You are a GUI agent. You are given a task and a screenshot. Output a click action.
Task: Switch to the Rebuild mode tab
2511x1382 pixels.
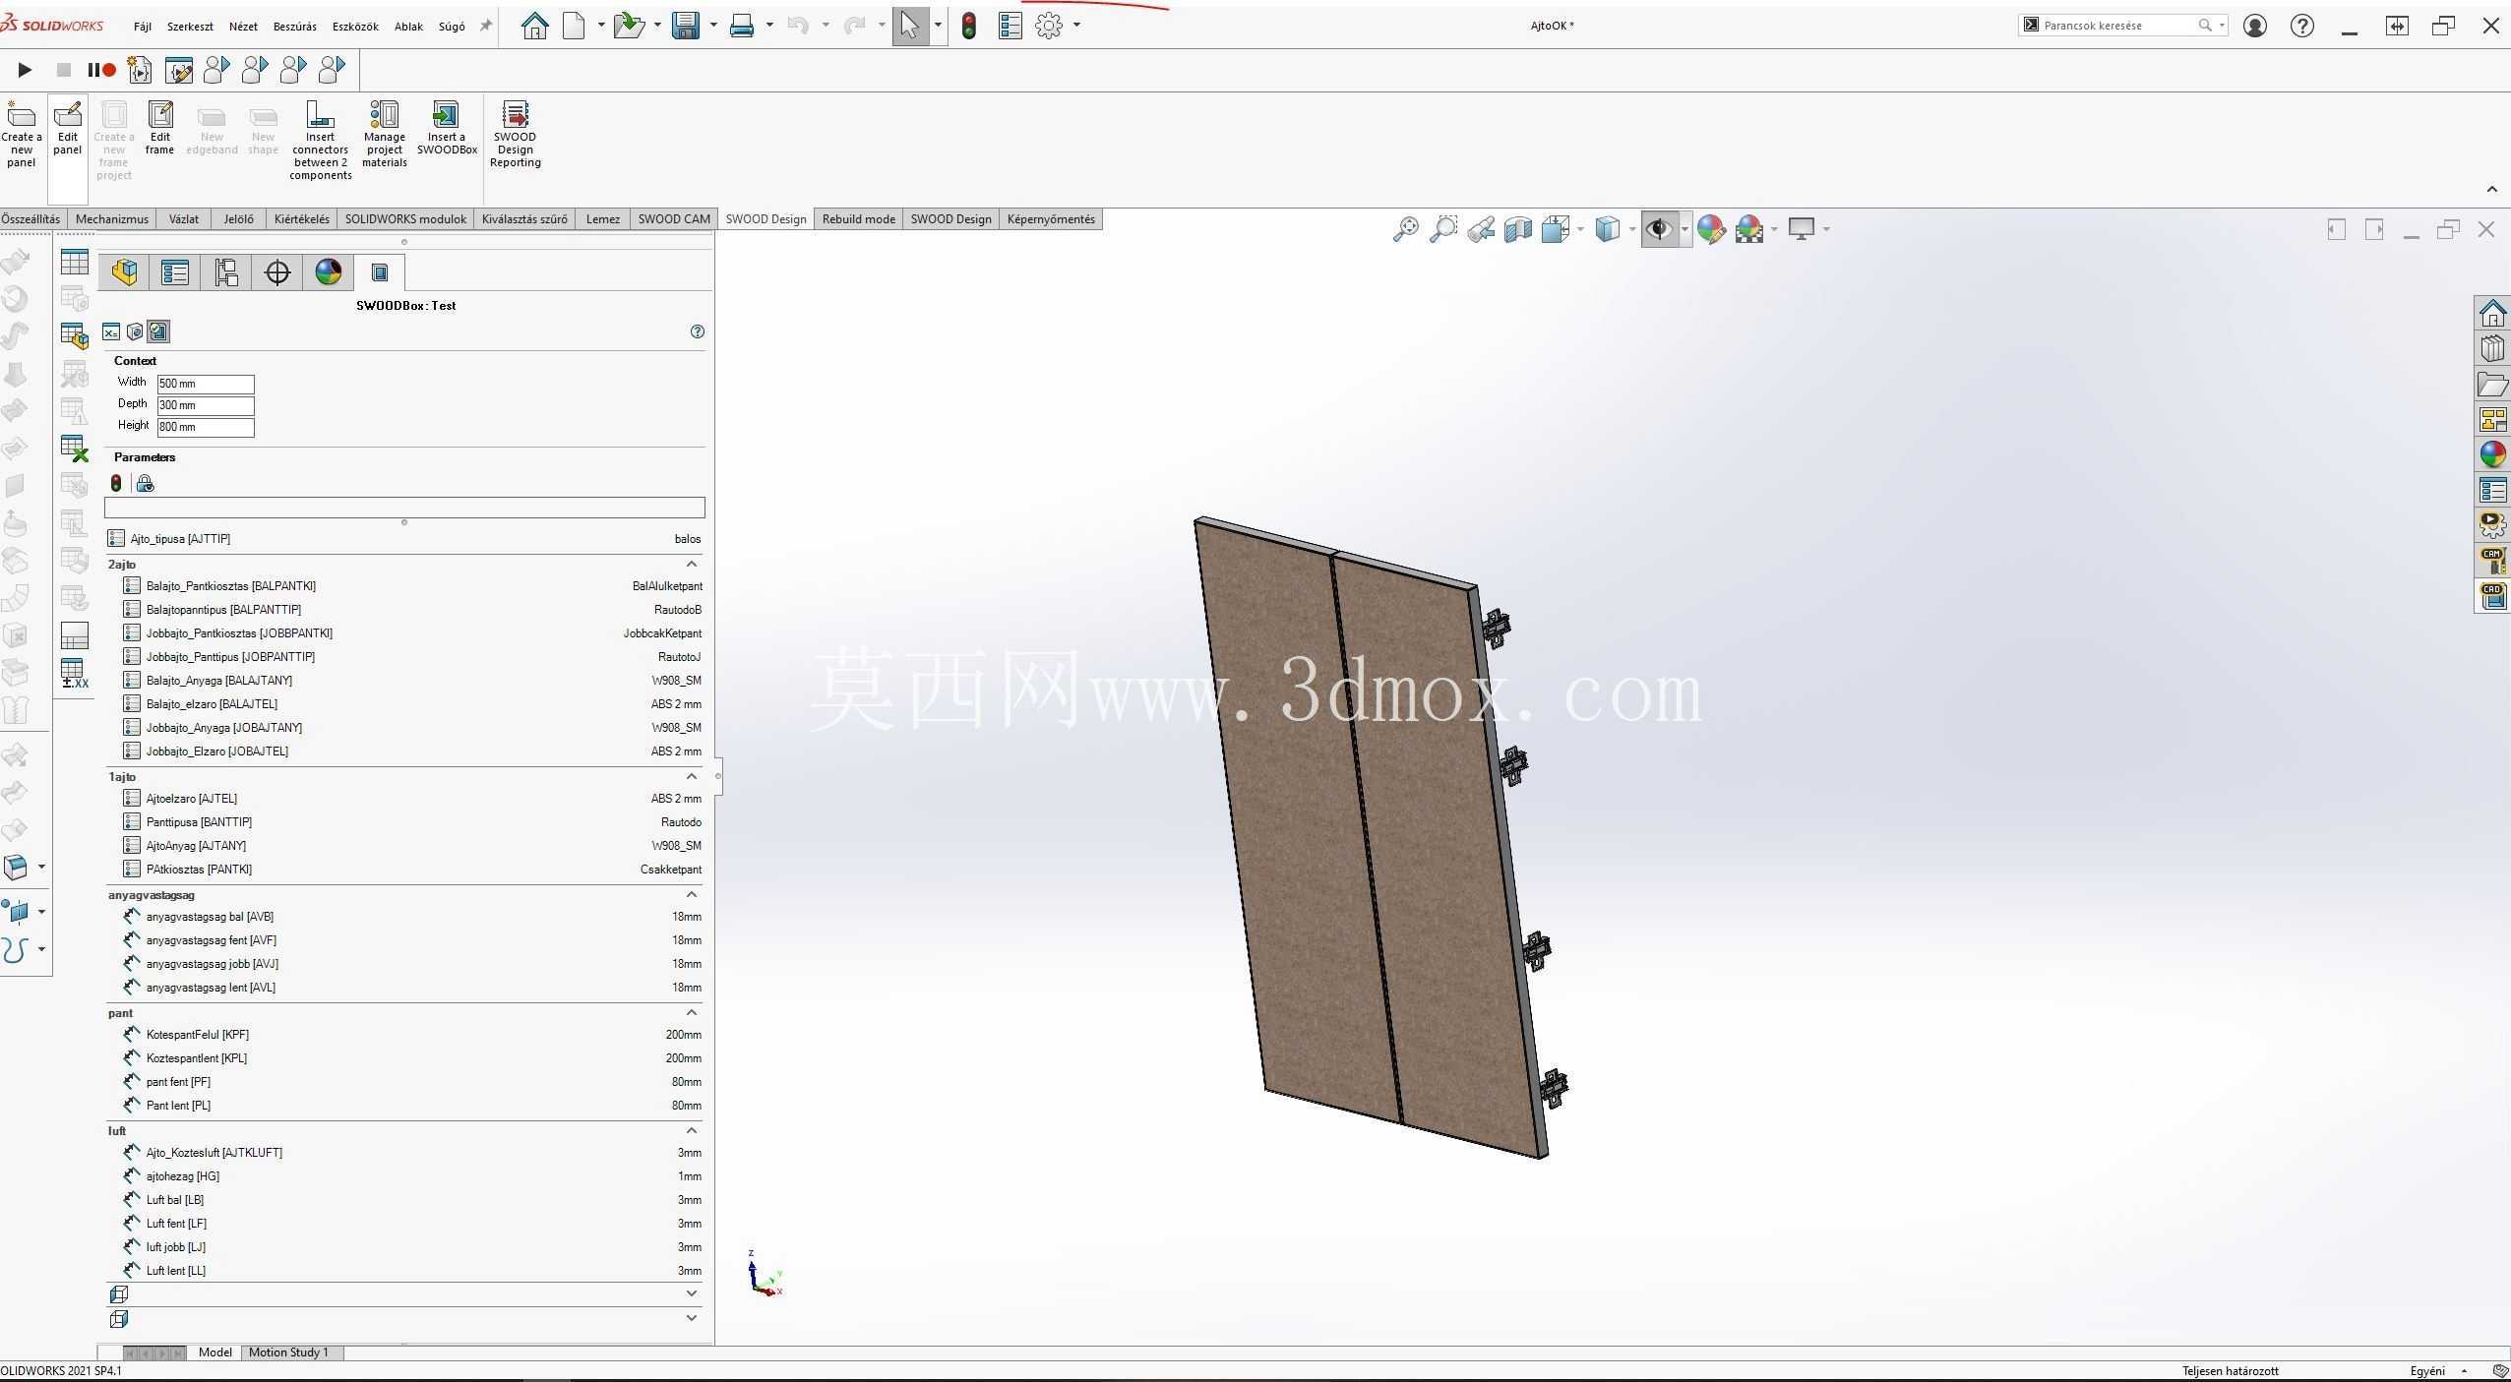pyautogui.click(x=859, y=219)
